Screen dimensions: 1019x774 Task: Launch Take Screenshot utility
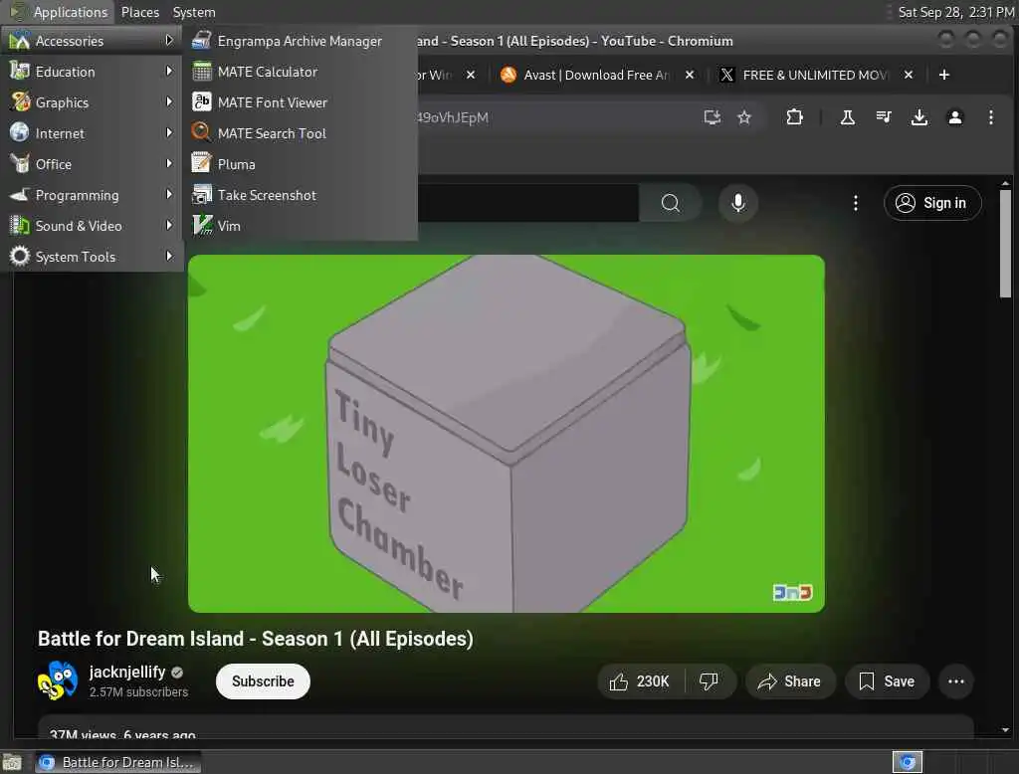coord(300,195)
